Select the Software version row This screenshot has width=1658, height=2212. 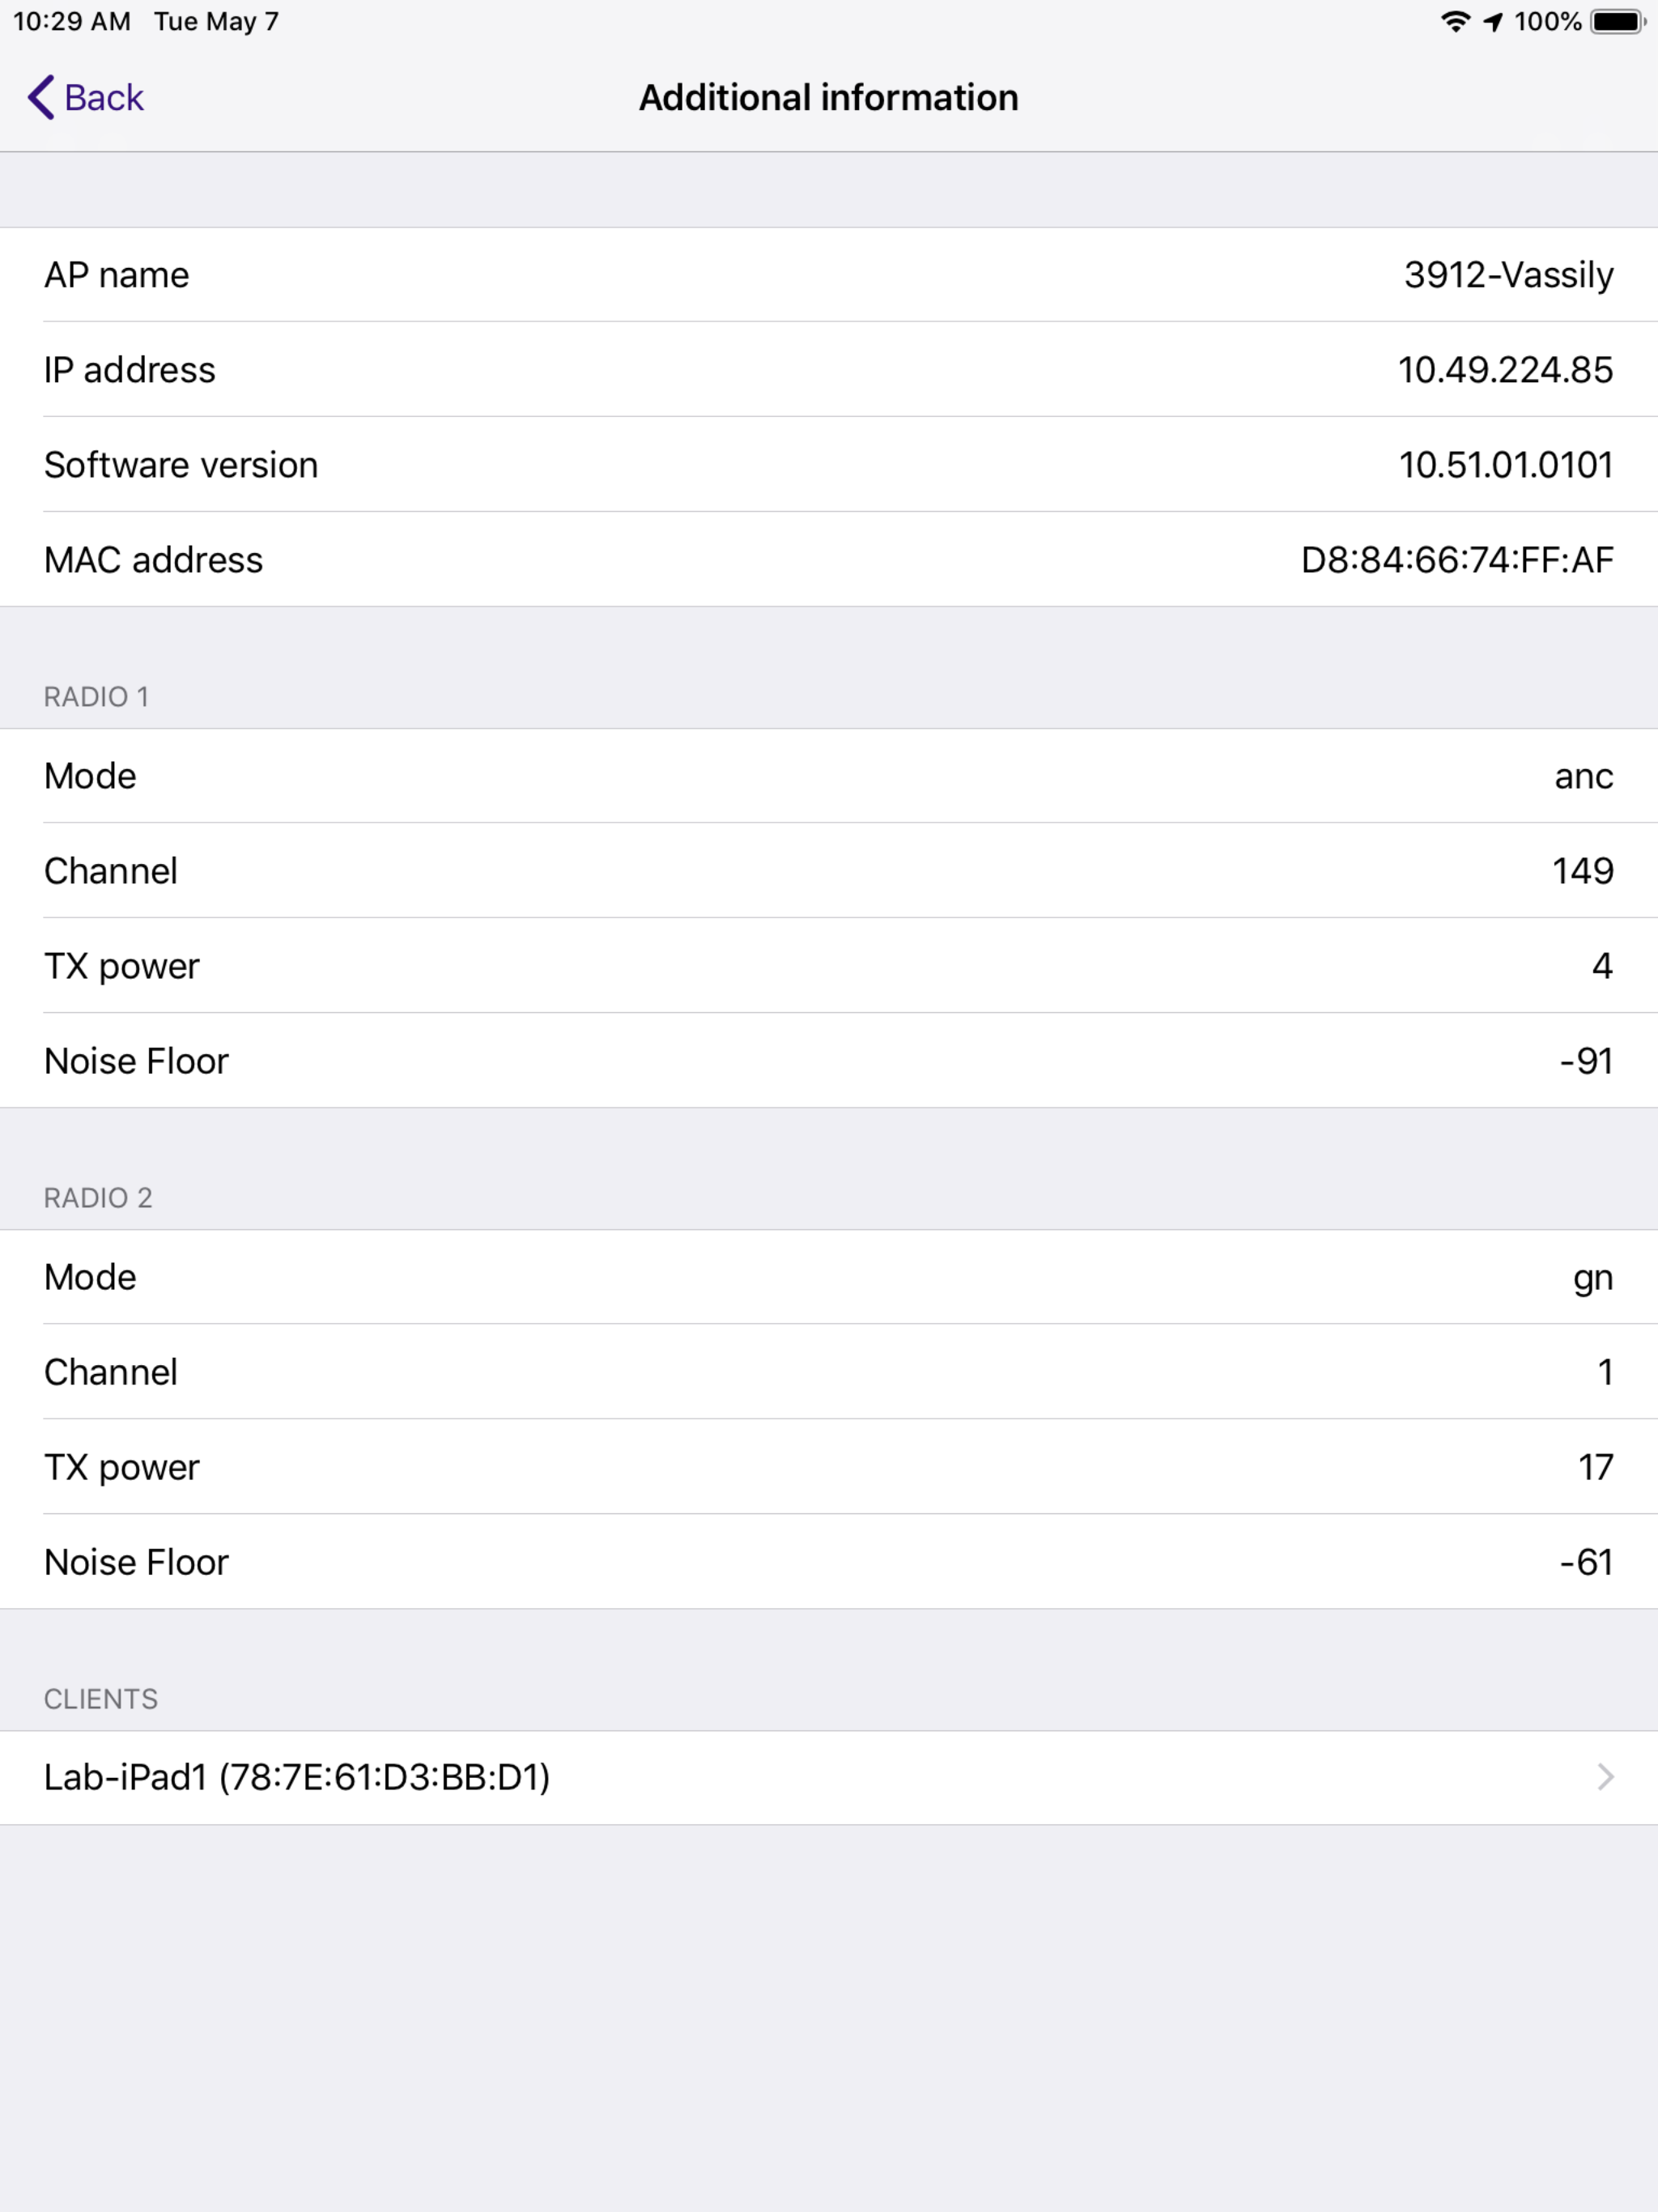[x=829, y=464]
